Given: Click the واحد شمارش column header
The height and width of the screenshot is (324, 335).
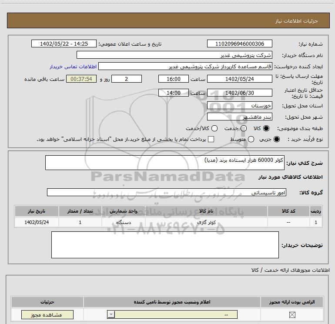Looking at the screenshot, I should (124, 211).
